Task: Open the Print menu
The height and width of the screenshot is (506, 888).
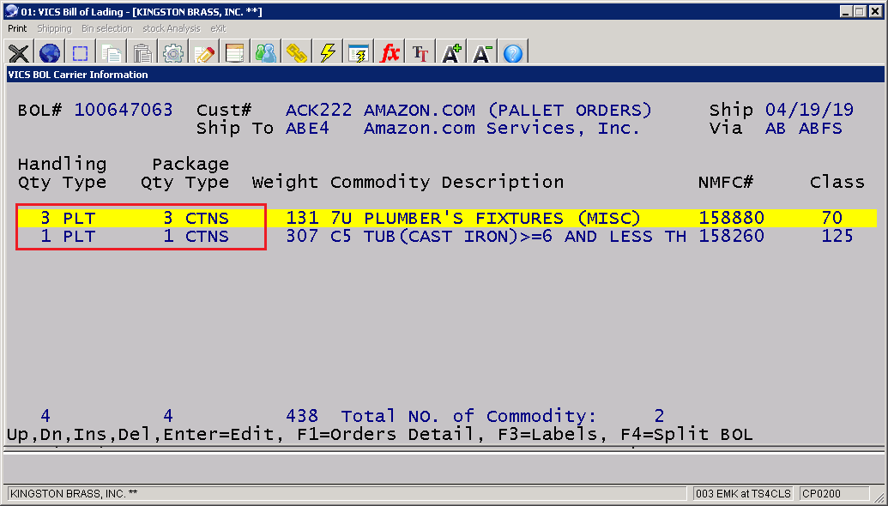Action: [17, 28]
